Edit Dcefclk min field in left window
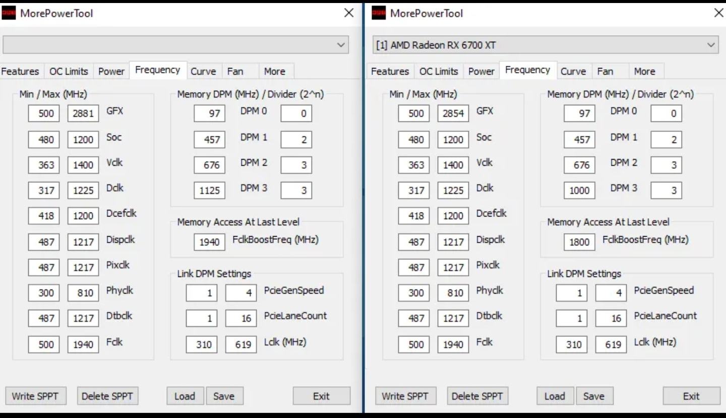This screenshot has height=418, width=726. click(44, 216)
